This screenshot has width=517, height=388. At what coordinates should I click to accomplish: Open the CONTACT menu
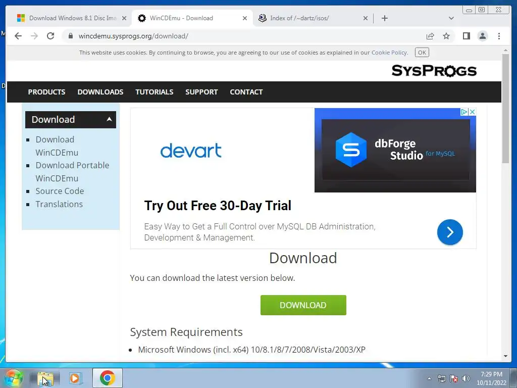246,92
